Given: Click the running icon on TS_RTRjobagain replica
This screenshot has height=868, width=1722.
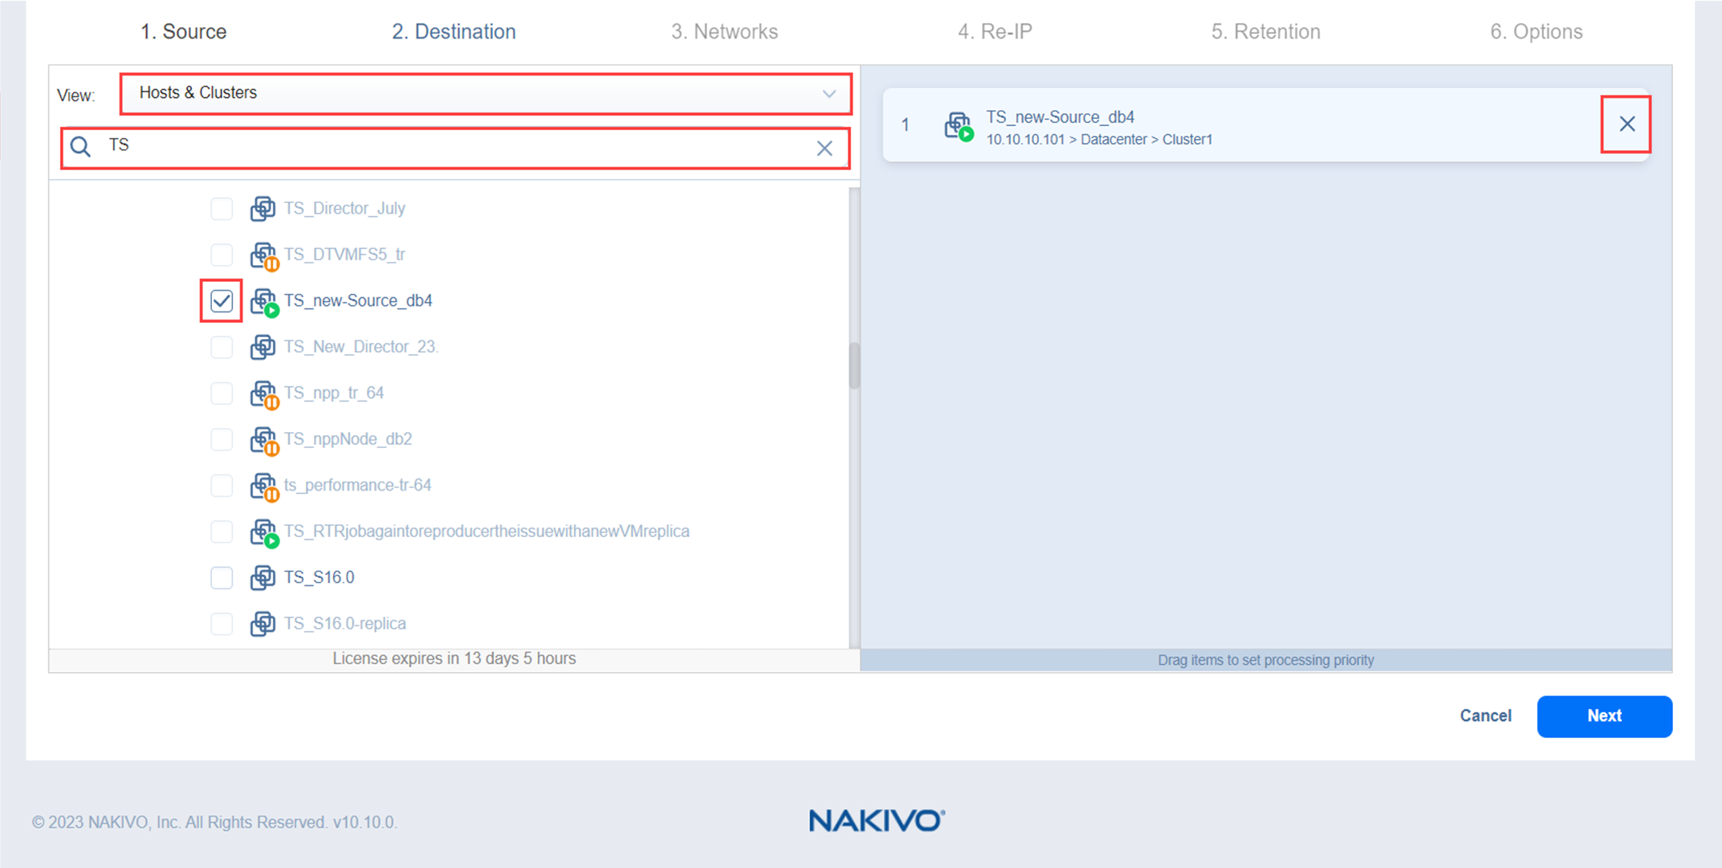Looking at the screenshot, I should 272,540.
